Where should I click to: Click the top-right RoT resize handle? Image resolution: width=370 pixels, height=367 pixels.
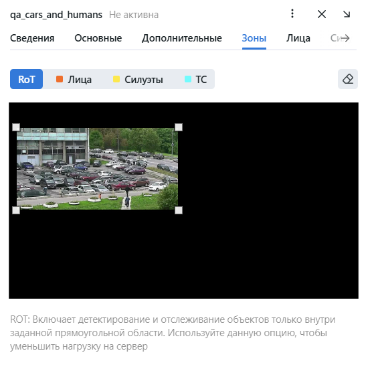coord(179,127)
